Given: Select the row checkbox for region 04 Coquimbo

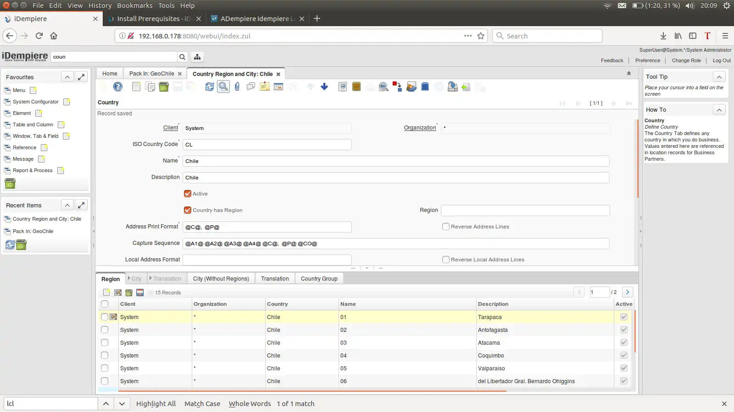Looking at the screenshot, I should [x=105, y=355].
